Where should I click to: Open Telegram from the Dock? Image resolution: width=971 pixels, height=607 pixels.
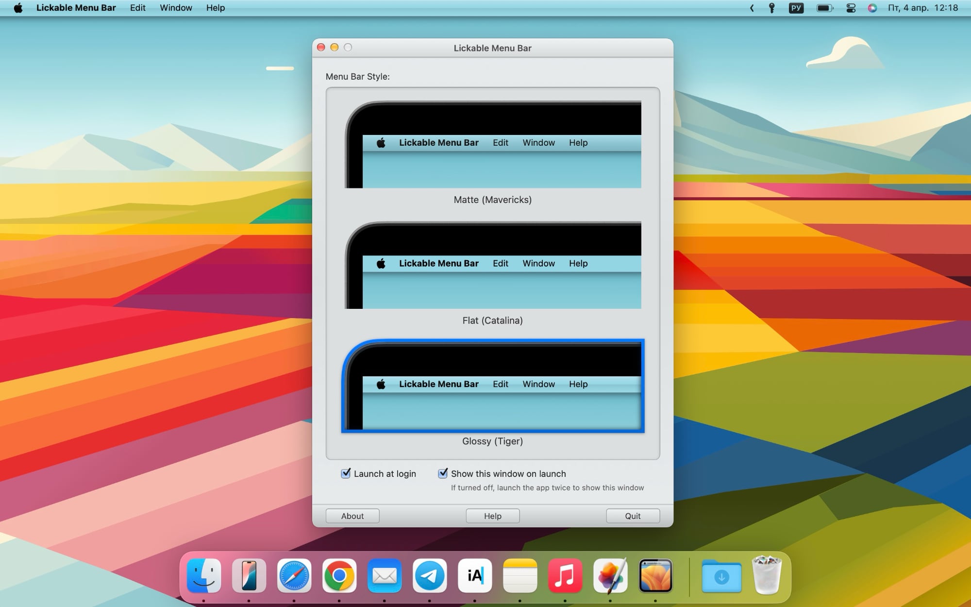click(x=430, y=576)
